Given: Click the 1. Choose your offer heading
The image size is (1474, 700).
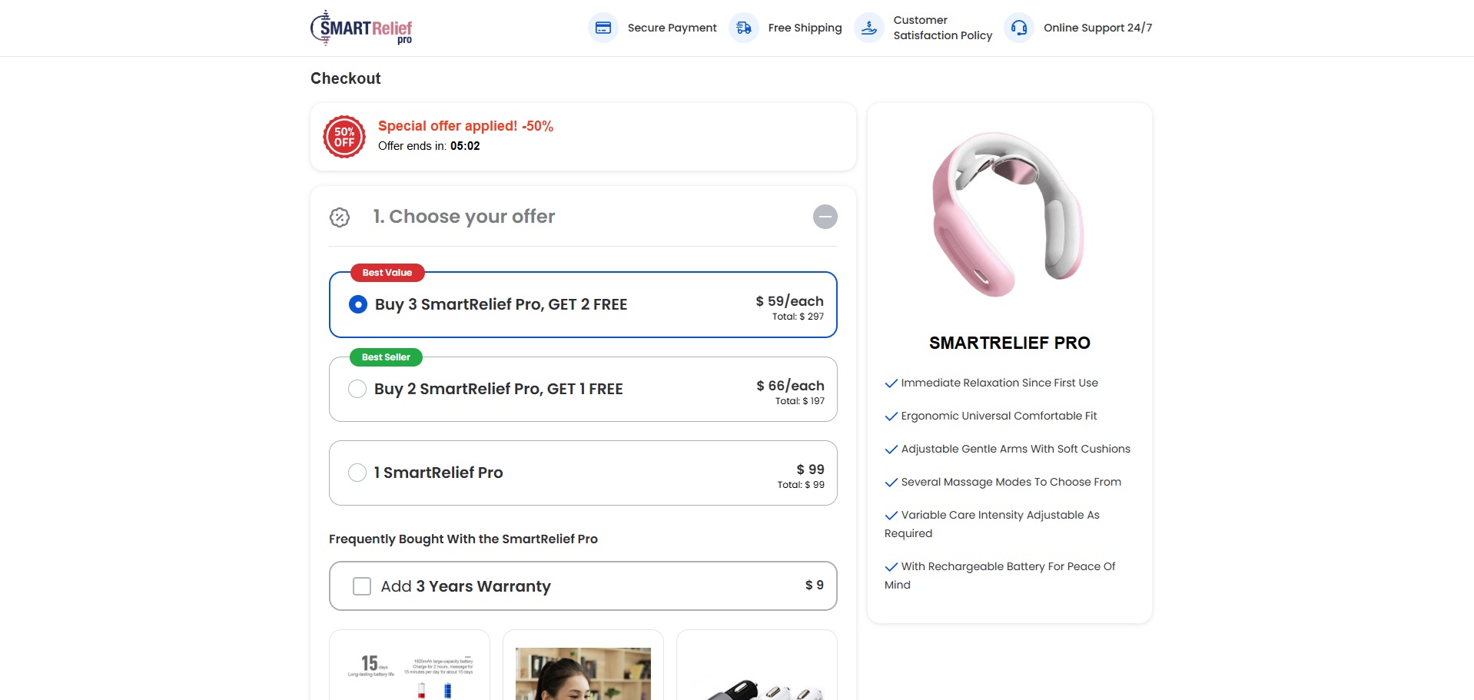Looking at the screenshot, I should 464,217.
